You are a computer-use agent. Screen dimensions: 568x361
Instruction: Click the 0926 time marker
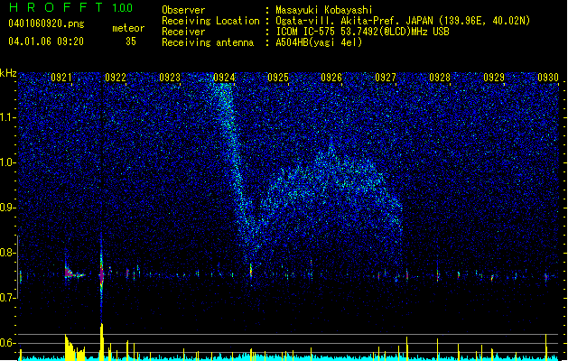coord(331,78)
